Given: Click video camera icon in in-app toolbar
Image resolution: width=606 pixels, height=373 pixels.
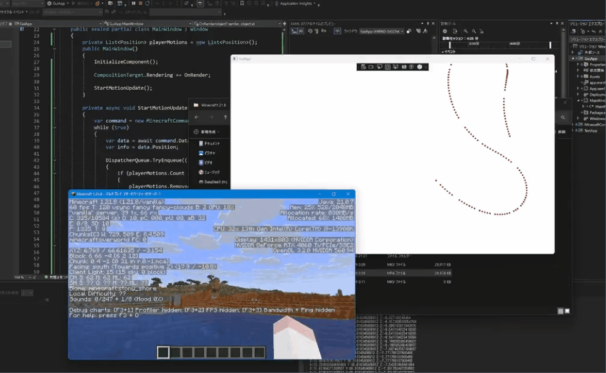Looking at the screenshot, I should (x=371, y=67).
